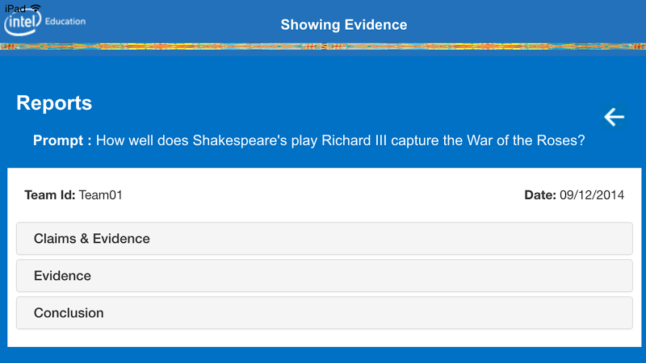The image size is (646, 363).
Task: Click the decorative colored banner strip
Action: tap(323, 46)
